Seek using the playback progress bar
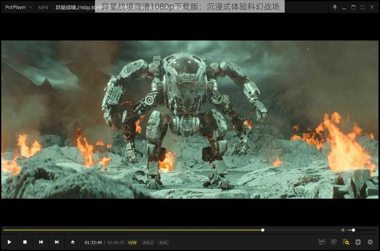The height and width of the screenshot is (251, 380). click(x=170, y=230)
